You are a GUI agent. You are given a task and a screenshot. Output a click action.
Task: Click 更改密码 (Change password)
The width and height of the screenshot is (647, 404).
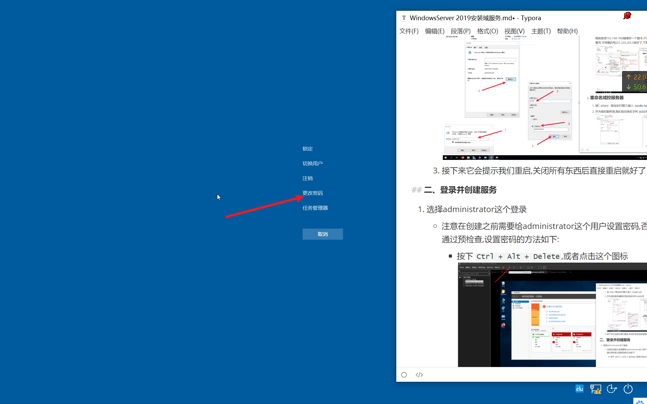coord(312,193)
